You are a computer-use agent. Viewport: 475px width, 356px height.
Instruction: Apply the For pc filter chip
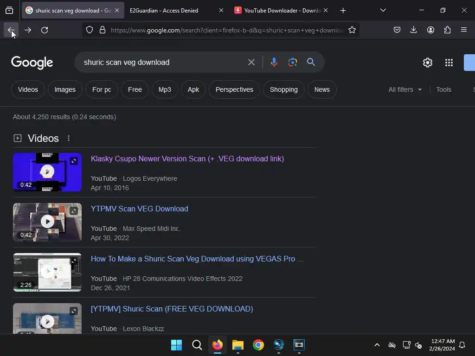(102, 89)
